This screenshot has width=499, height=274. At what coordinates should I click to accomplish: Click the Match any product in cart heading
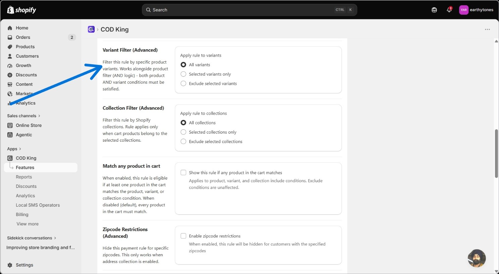pos(132,166)
